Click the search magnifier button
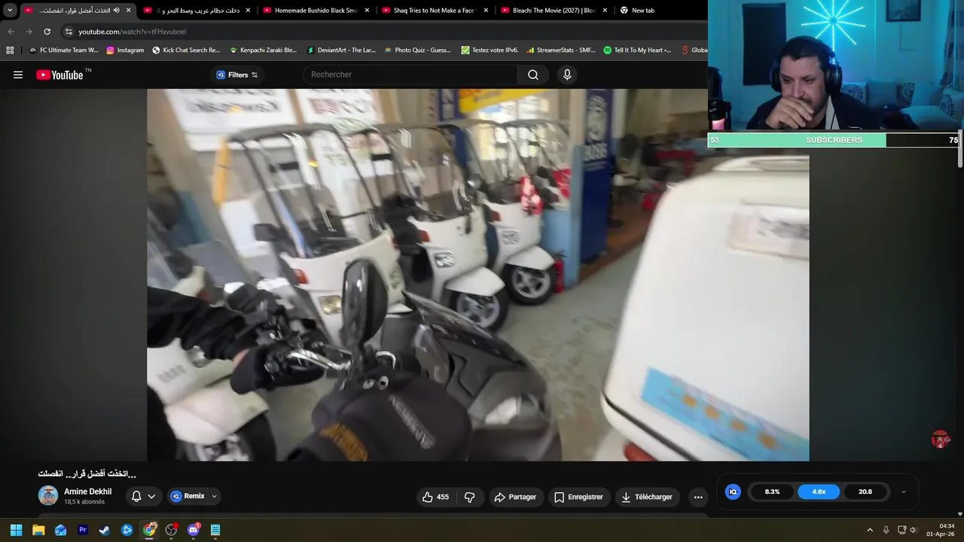 pyautogui.click(x=533, y=75)
